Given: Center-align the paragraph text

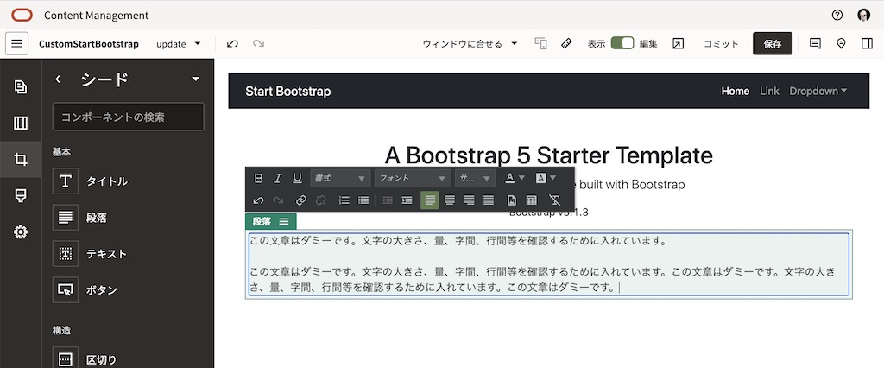Looking at the screenshot, I should [449, 200].
